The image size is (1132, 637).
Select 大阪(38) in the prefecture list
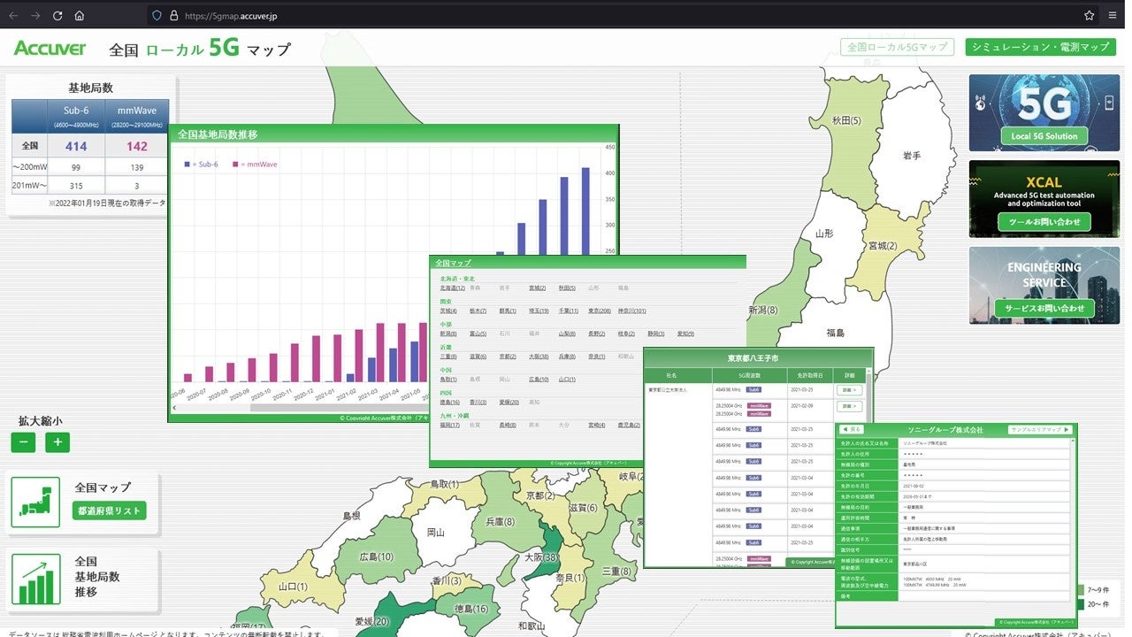tap(539, 357)
